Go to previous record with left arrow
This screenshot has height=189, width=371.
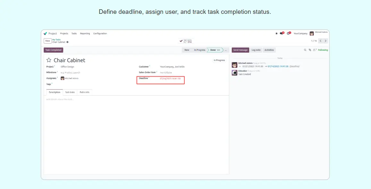pos(320,41)
